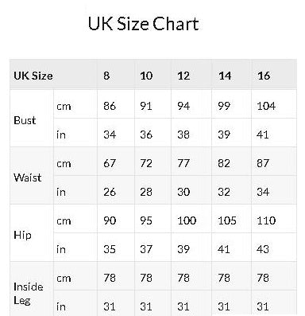Select the Inside Leg row label

tap(28, 294)
